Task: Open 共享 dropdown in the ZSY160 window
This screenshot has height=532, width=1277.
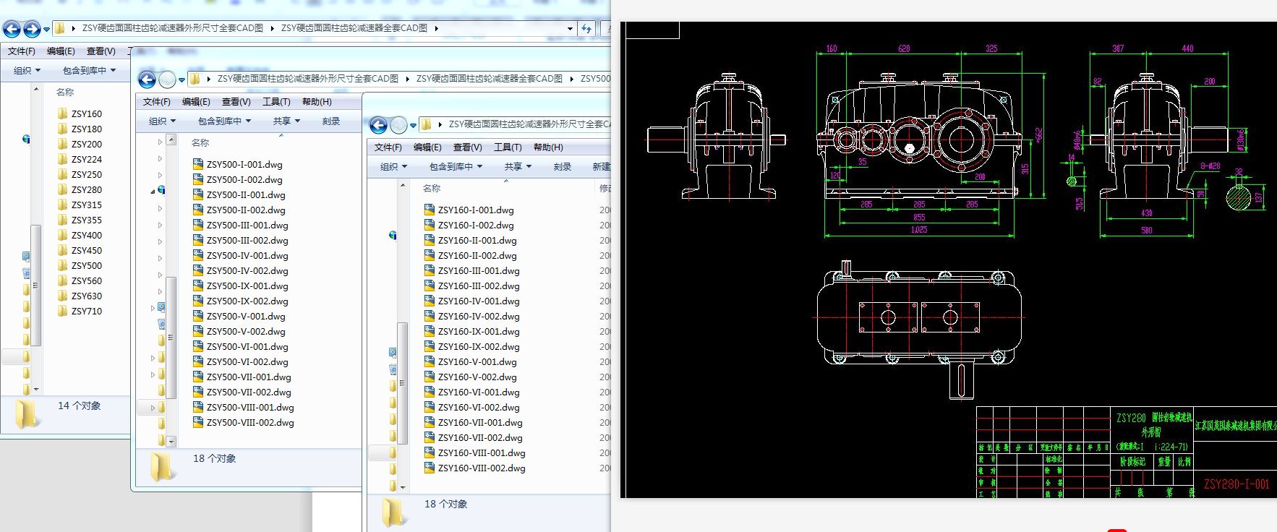Action: click(x=518, y=166)
